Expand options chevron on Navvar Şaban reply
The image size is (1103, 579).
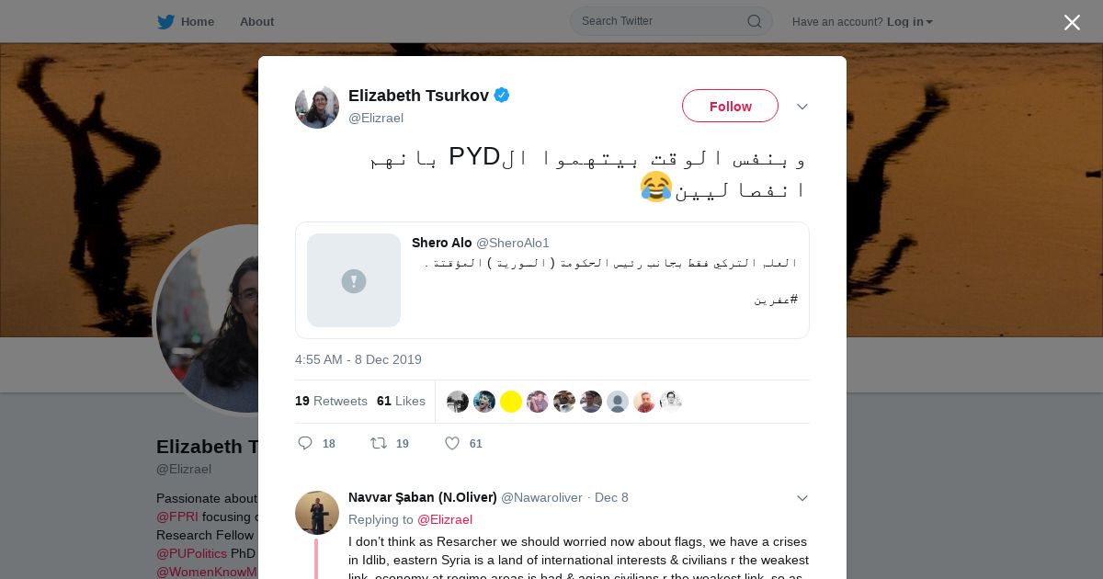(x=802, y=498)
